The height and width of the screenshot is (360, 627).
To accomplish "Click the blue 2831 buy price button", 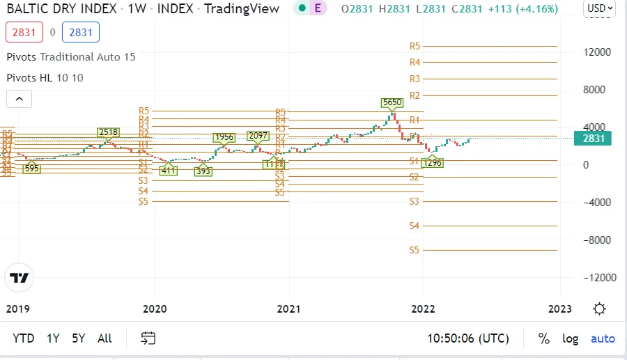I will 80,32.
